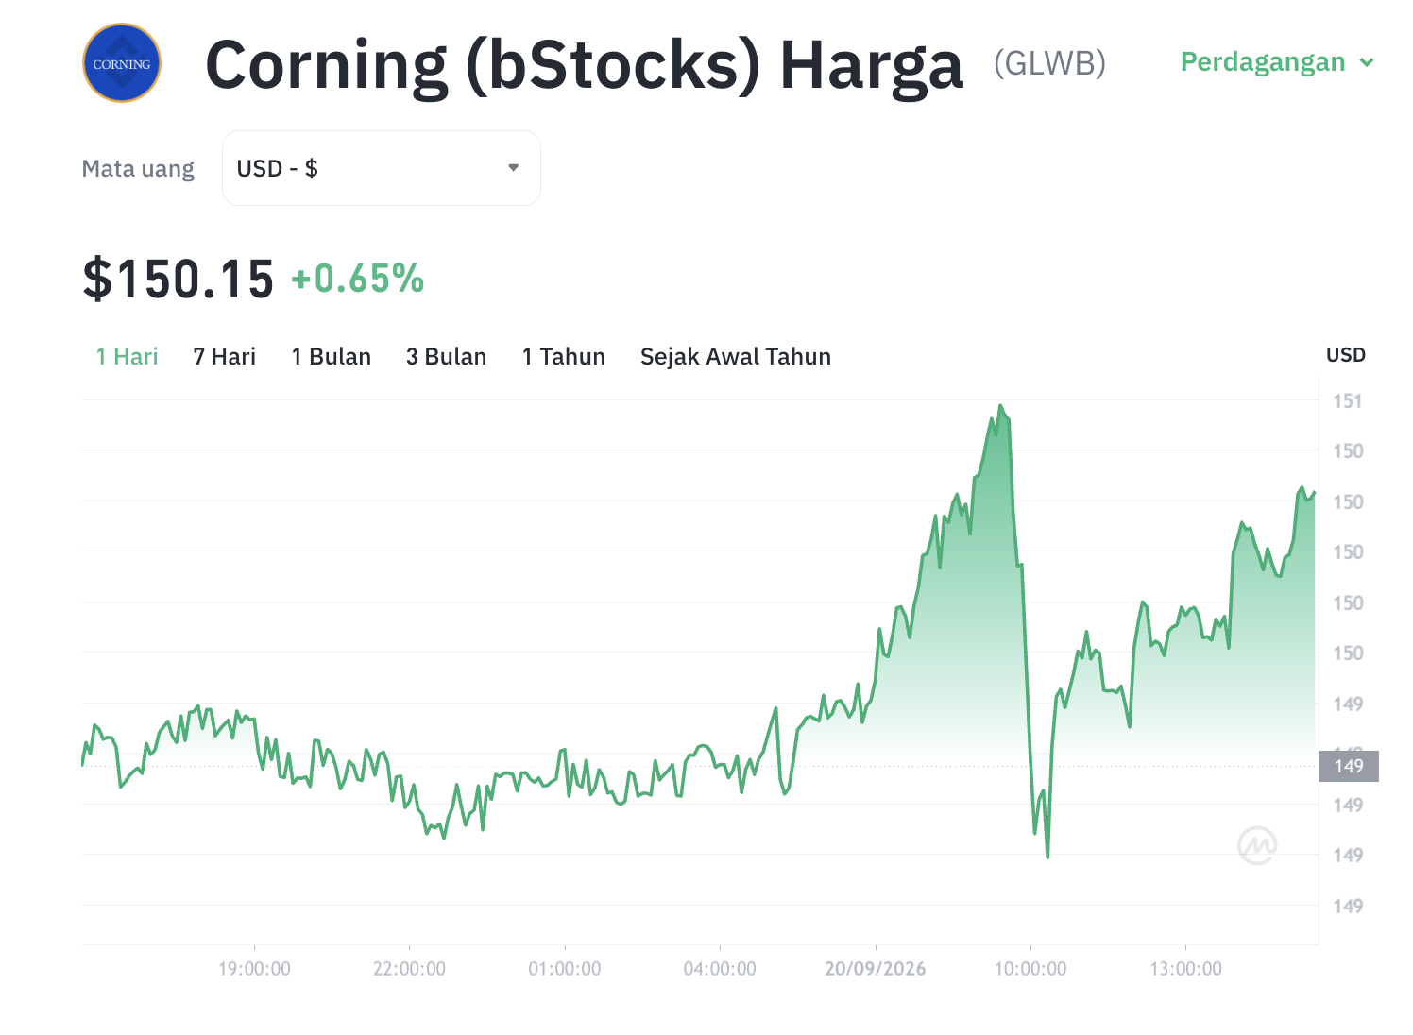Expand the USD - $ currency selector
This screenshot has width=1413, height=1035.
click(382, 168)
